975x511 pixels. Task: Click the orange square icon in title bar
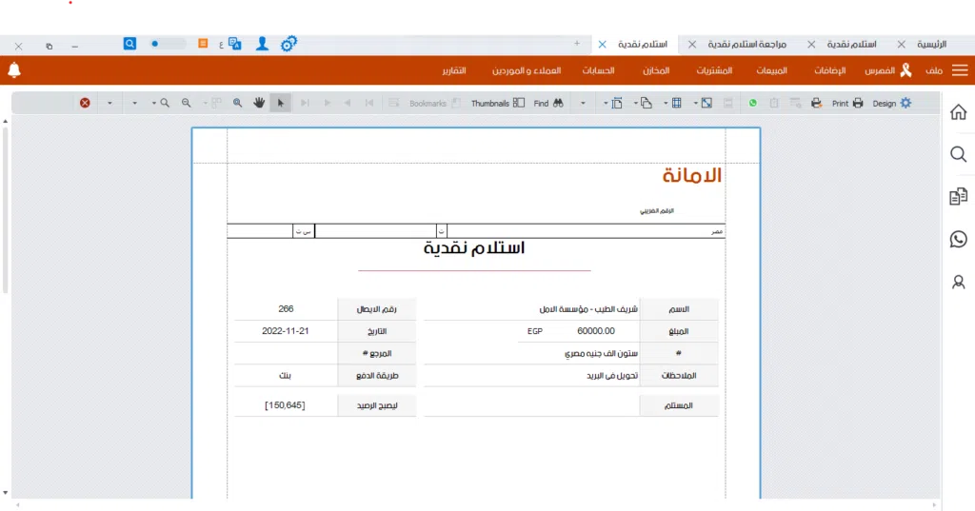pyautogui.click(x=203, y=44)
